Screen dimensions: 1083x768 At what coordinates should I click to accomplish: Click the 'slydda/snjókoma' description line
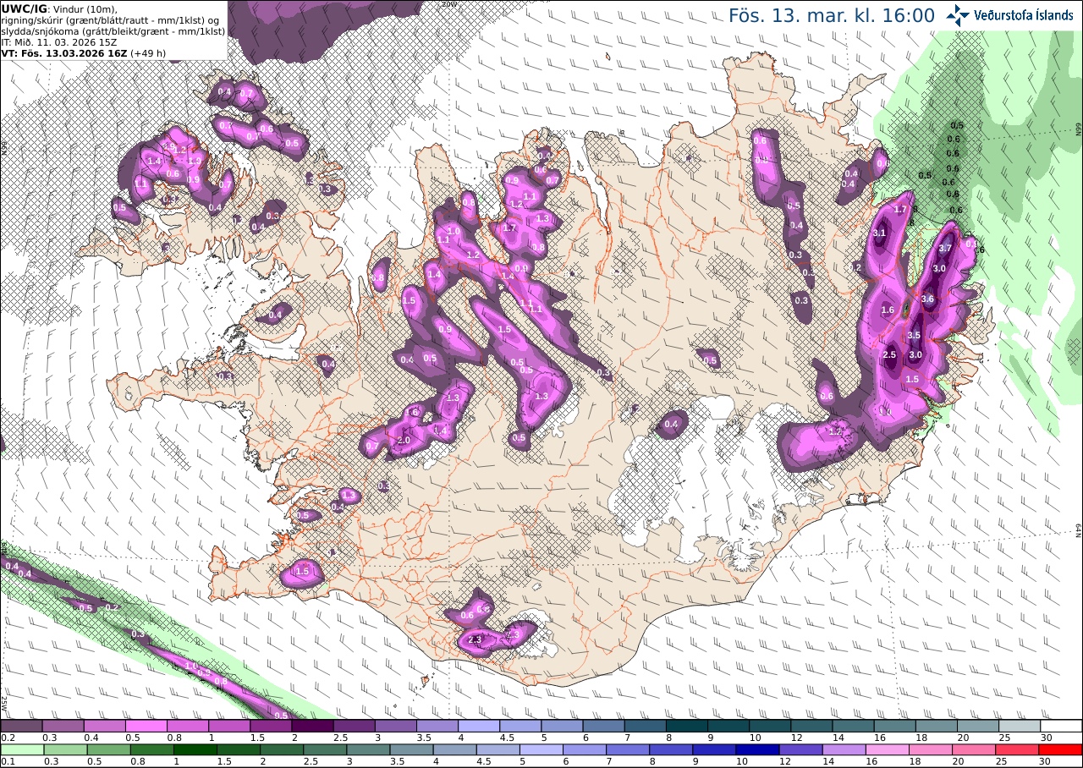(113, 31)
